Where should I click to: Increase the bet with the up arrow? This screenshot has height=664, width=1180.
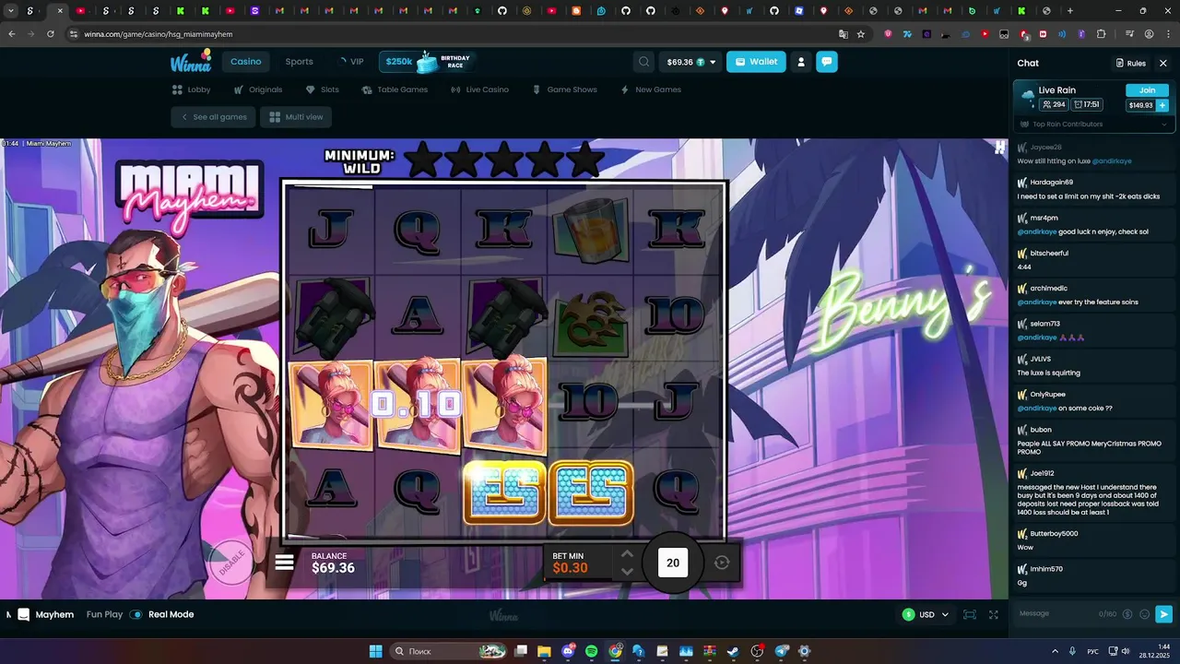(627, 553)
